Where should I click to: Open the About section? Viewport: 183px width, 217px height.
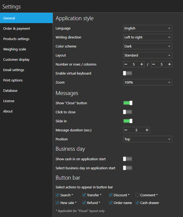(26, 111)
